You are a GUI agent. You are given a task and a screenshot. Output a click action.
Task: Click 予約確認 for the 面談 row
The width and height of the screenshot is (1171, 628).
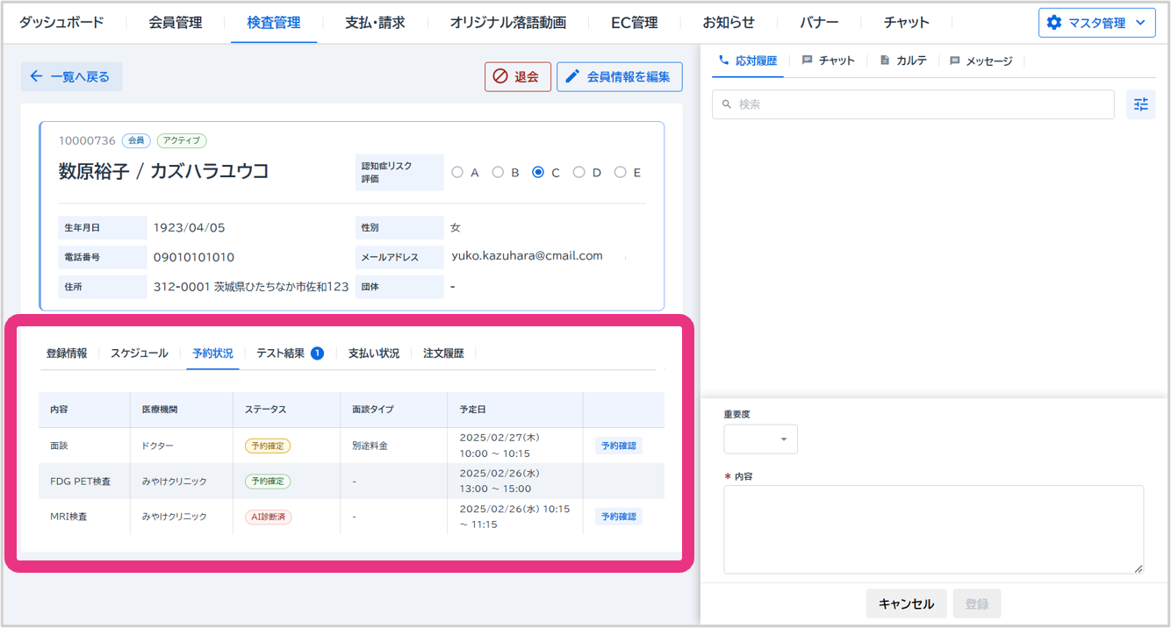pos(618,446)
